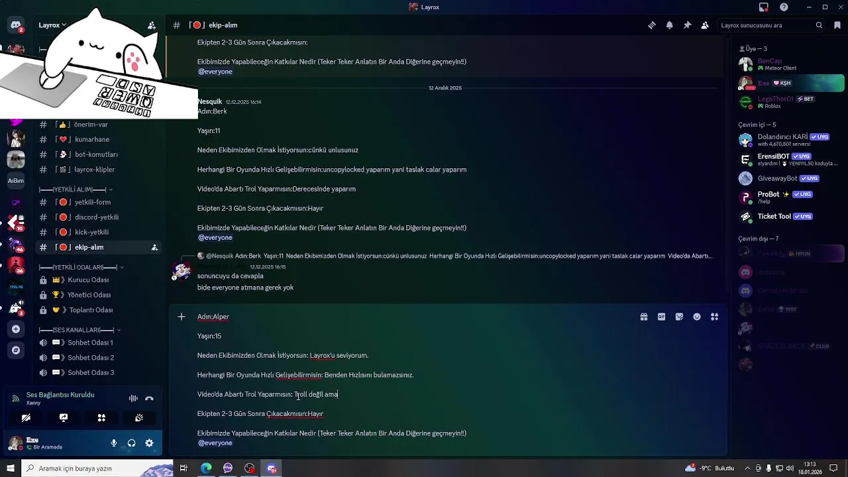Show pinned messages pin icon
This screenshot has height=477, width=848.
(x=687, y=25)
